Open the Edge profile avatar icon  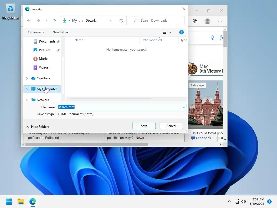click(207, 21)
